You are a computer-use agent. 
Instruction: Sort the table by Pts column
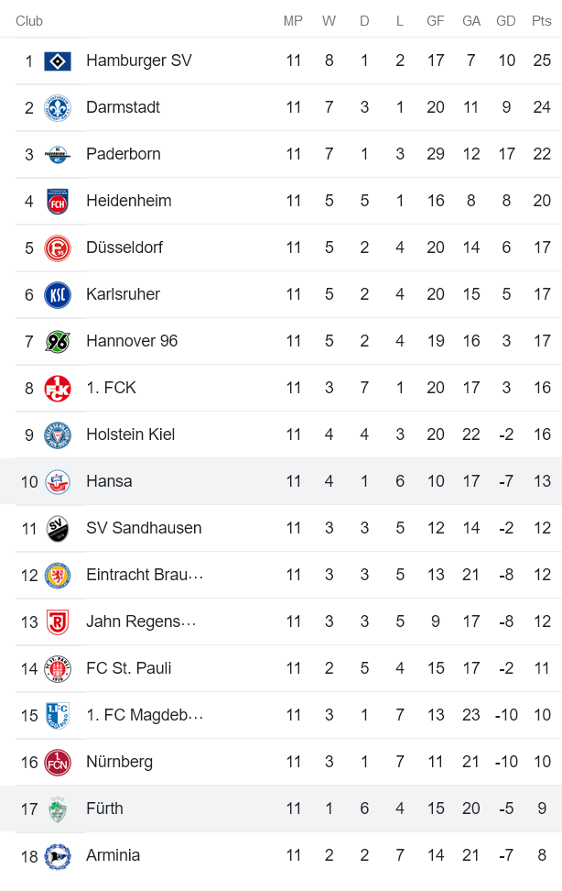(x=542, y=20)
